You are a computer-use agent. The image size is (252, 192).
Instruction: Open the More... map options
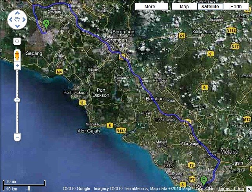152,7
